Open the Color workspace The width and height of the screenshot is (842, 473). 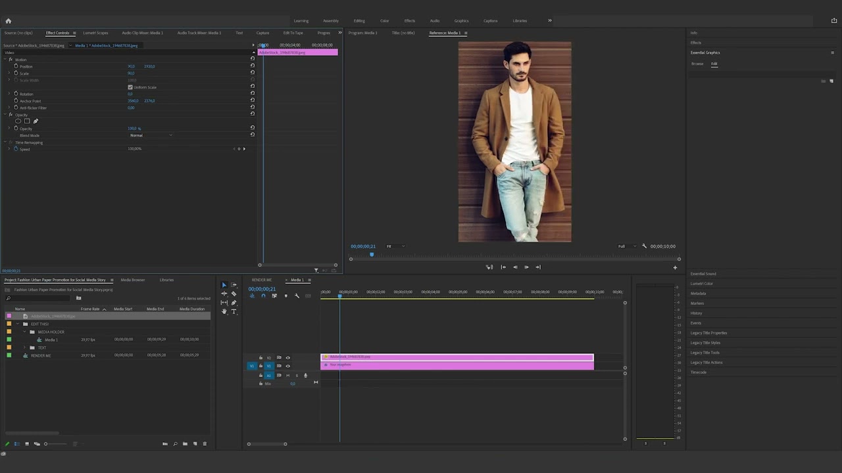[384, 20]
